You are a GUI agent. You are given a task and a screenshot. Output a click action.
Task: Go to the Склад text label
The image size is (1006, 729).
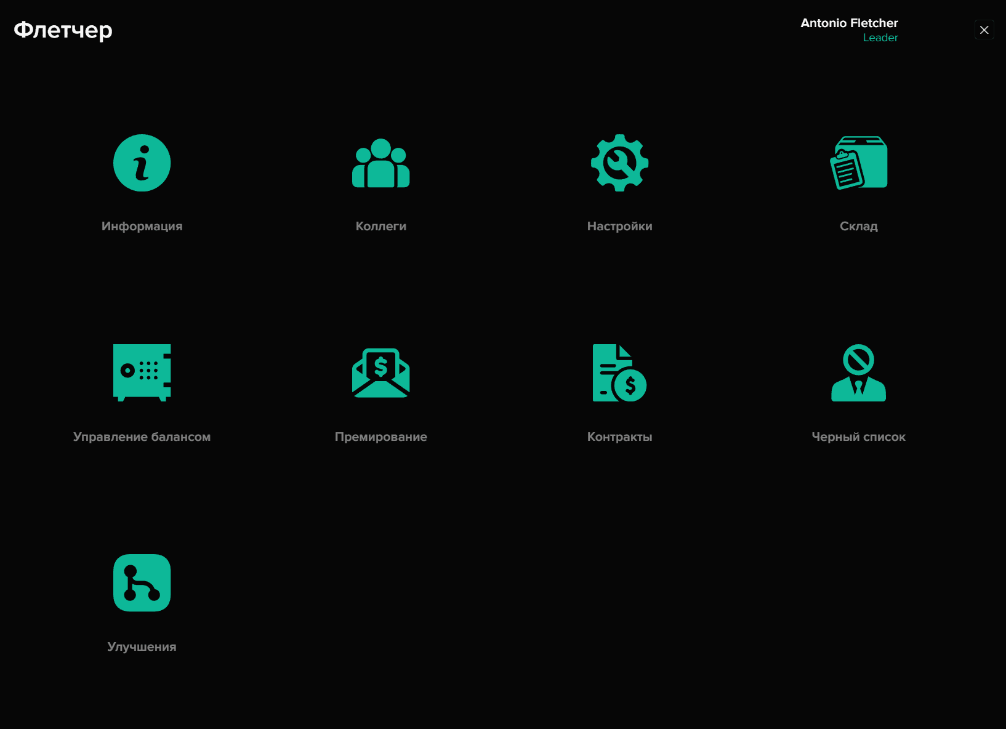pyautogui.click(x=858, y=226)
